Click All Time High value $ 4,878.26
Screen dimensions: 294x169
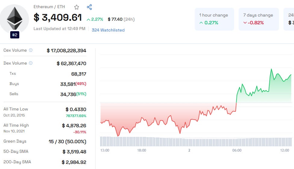coord(74,126)
